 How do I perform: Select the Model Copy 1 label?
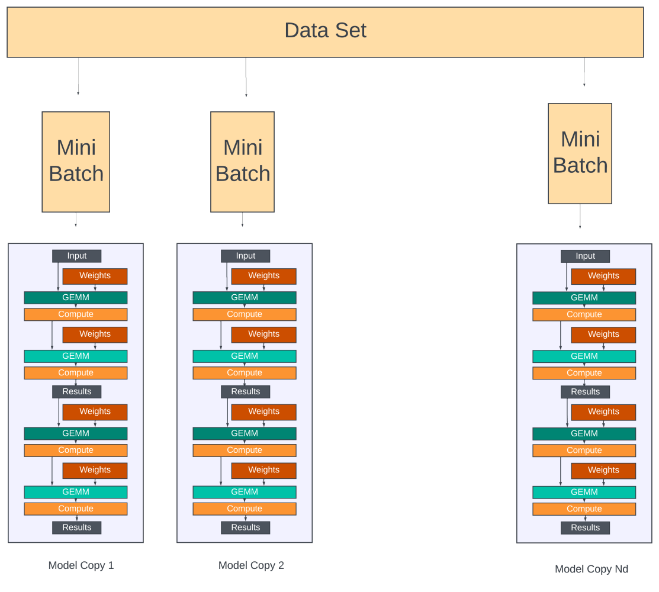(81, 565)
